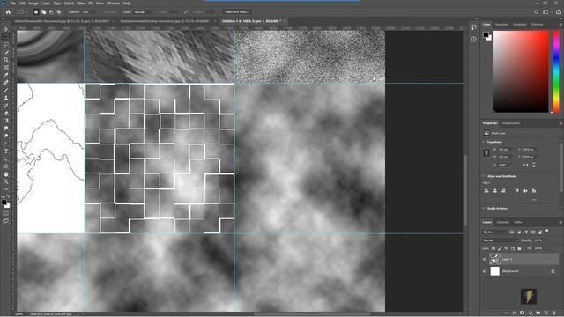This screenshot has width=564, height=317.
Task: Open the search icon at top right
Action: pyautogui.click(x=537, y=11)
